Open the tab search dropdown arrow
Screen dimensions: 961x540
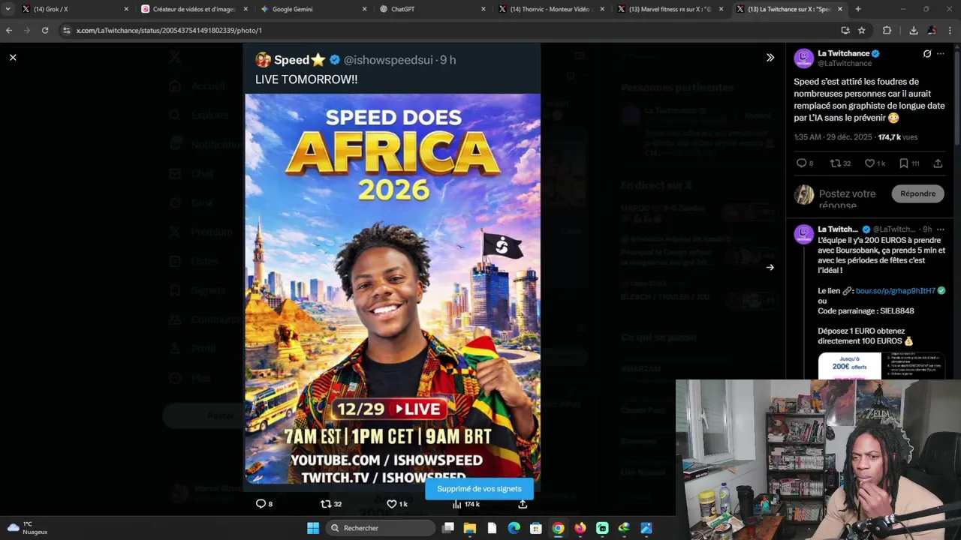coord(8,9)
